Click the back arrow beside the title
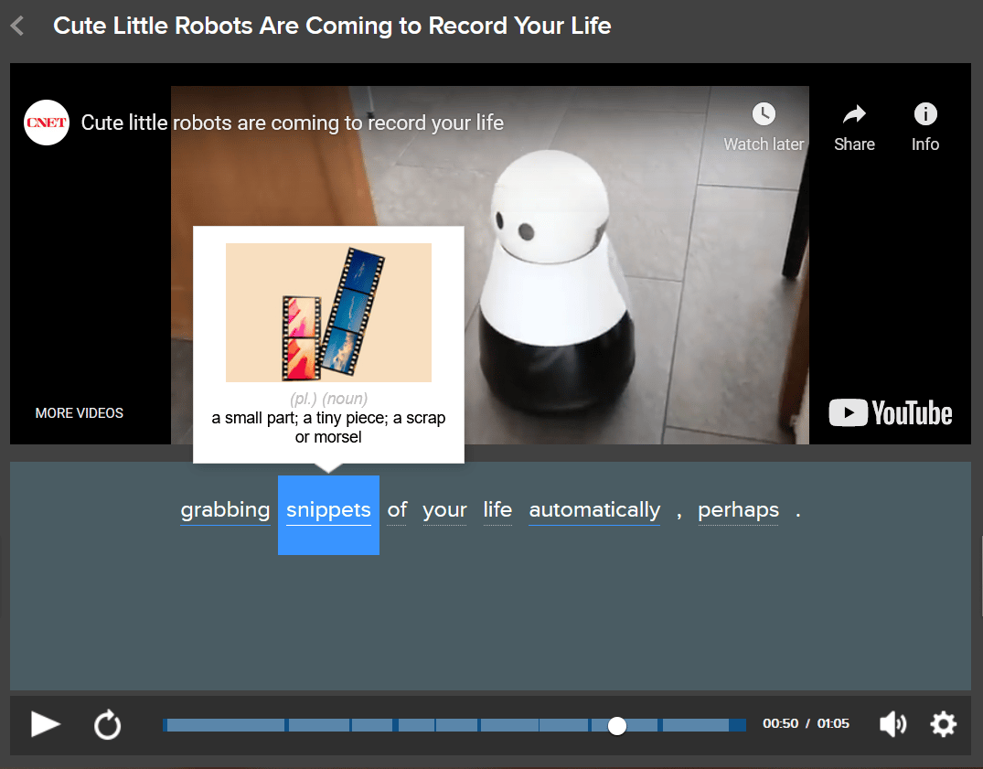This screenshot has width=983, height=769. (17, 26)
